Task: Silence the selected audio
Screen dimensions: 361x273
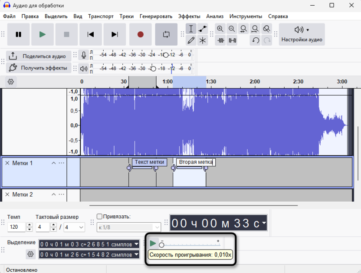Action: [x=232, y=40]
